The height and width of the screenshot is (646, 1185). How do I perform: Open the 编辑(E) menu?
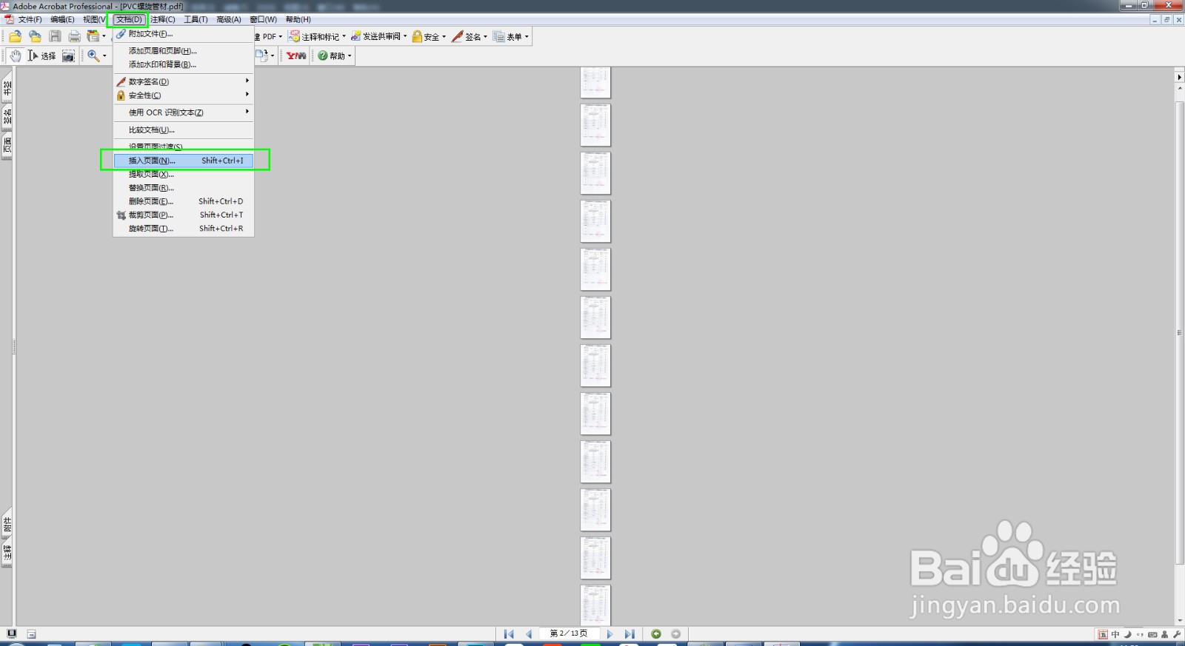(x=62, y=19)
